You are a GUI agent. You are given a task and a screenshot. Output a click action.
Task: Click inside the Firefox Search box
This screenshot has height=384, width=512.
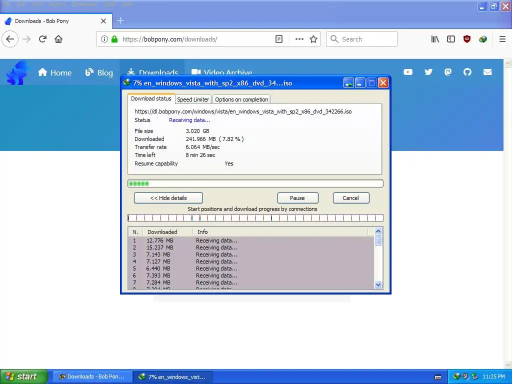point(362,39)
